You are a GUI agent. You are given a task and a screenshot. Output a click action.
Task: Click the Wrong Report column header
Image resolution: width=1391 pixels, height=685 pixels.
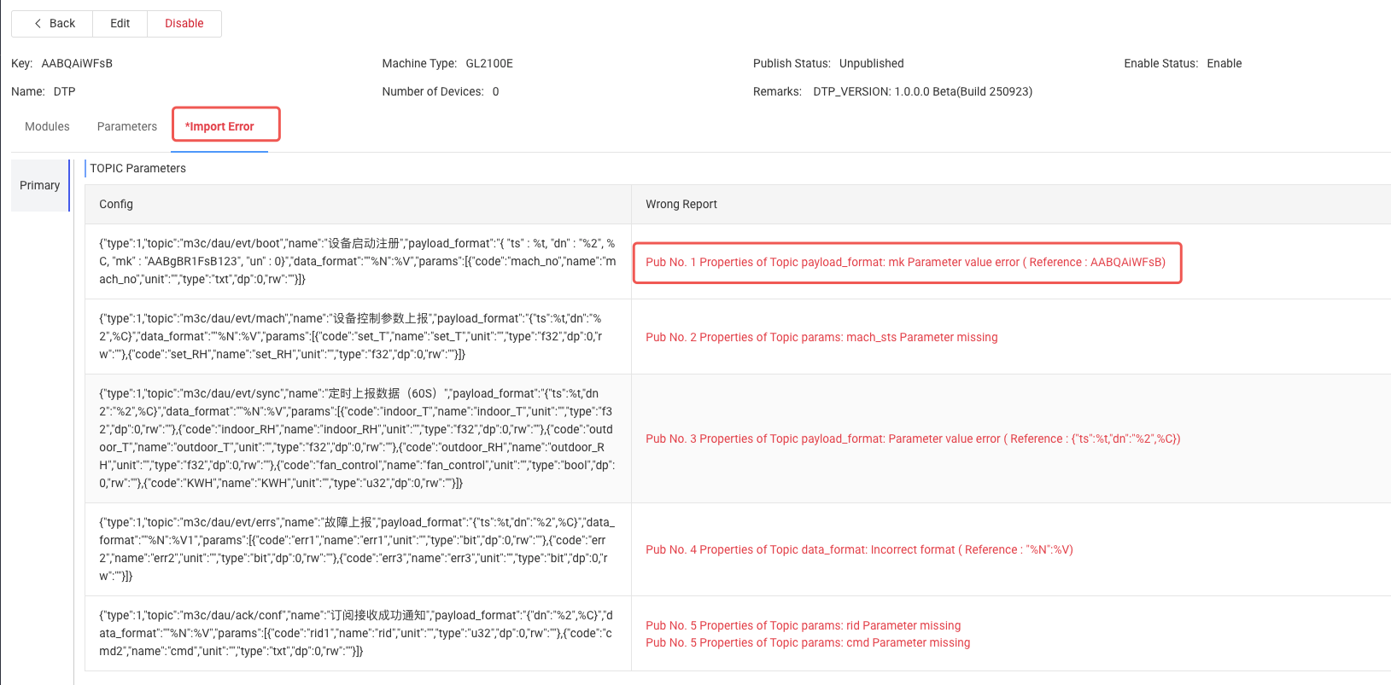681,204
